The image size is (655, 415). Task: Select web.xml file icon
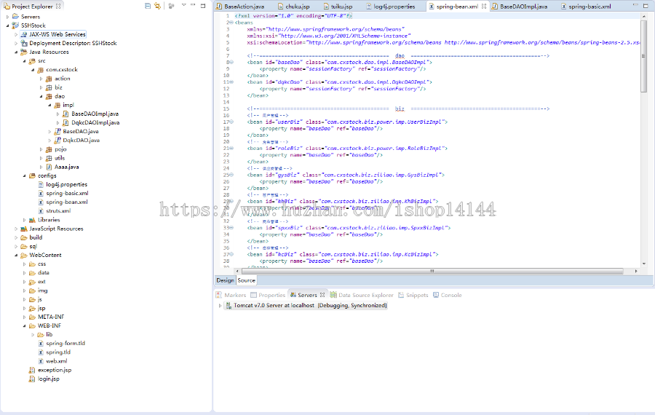(41, 361)
